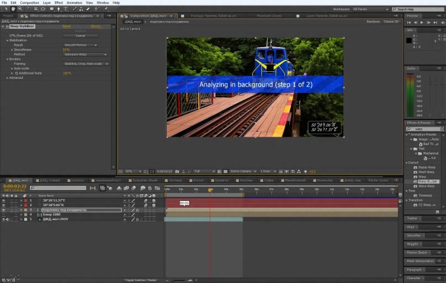Open viewer magnification 50% dropdown
Screen dimensions: 446x283
(x=133, y=172)
